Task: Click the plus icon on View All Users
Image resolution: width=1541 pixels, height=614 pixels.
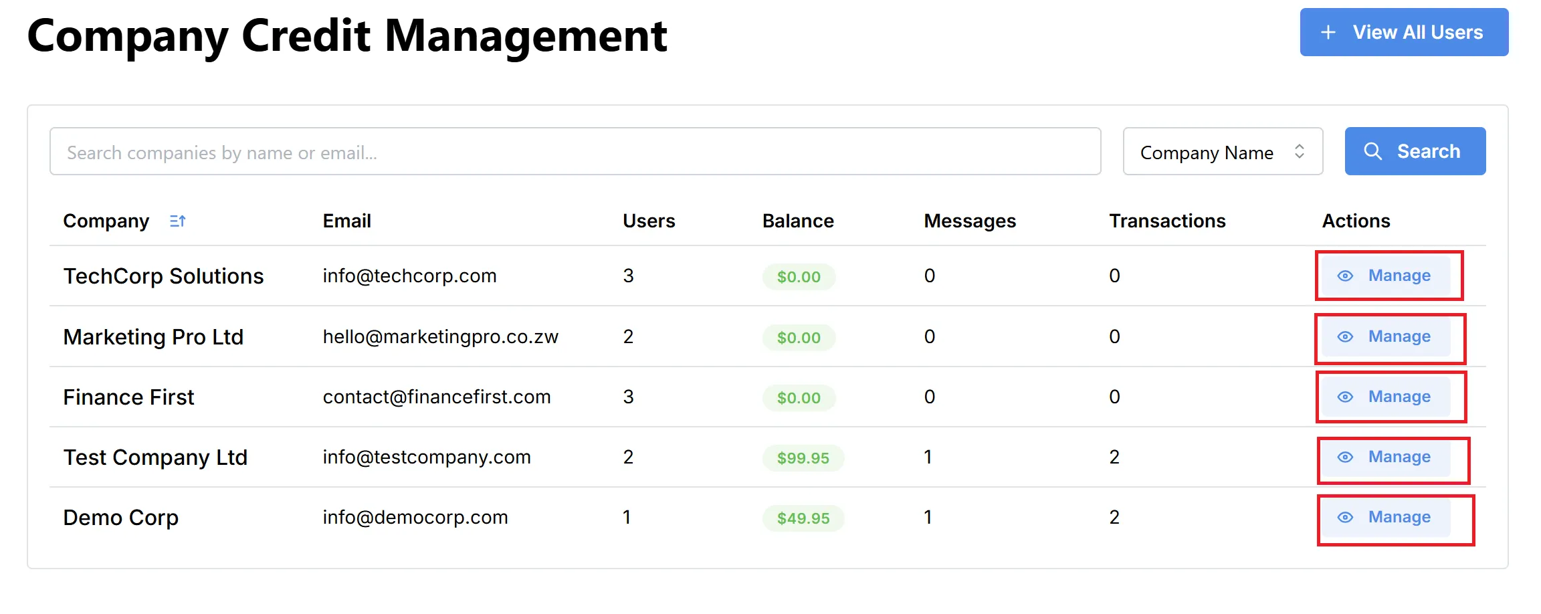Action: click(x=1326, y=31)
